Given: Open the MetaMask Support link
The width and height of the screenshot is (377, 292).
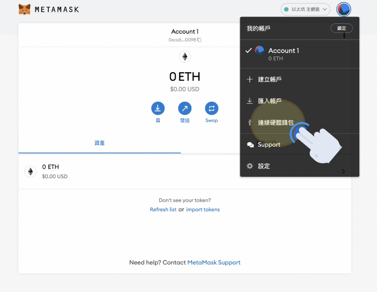Looking at the screenshot, I should click(x=214, y=262).
